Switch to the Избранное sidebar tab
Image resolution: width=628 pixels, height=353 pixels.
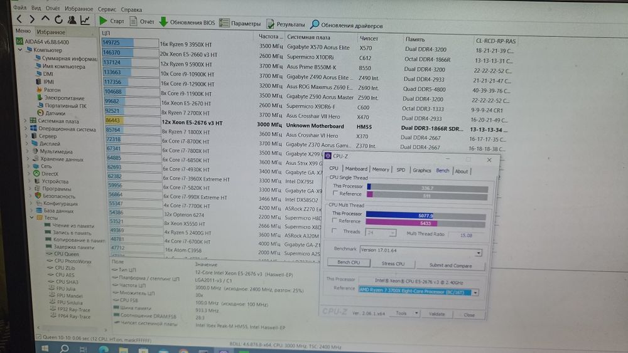click(50, 31)
